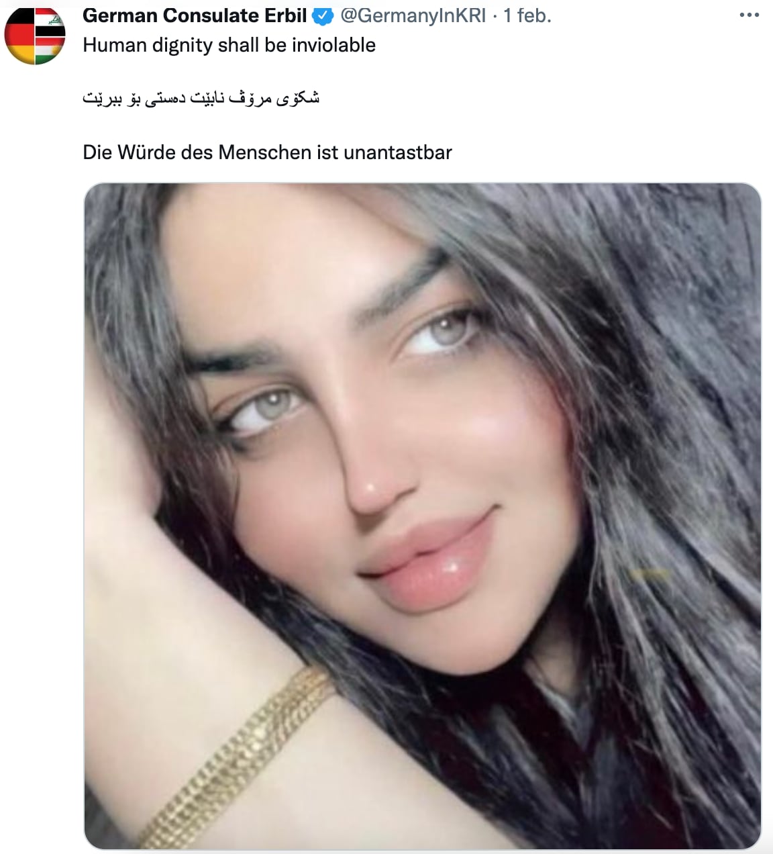Click the German flag half of the avatar
The image size is (773, 854).
(19, 35)
